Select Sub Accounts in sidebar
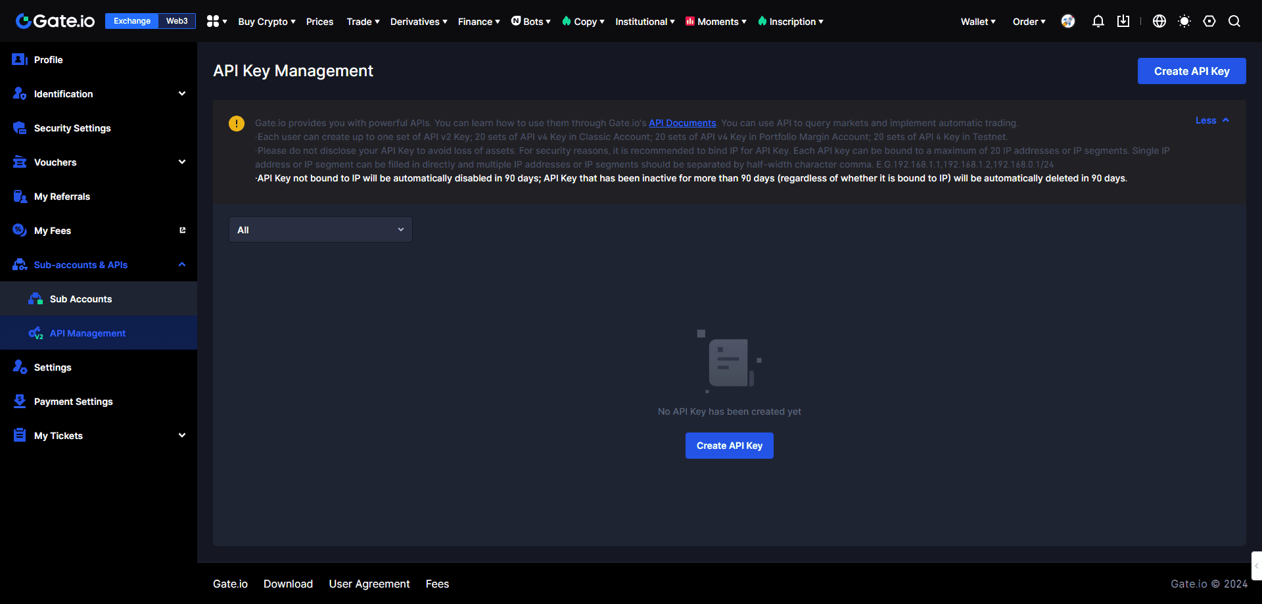 tap(81, 299)
